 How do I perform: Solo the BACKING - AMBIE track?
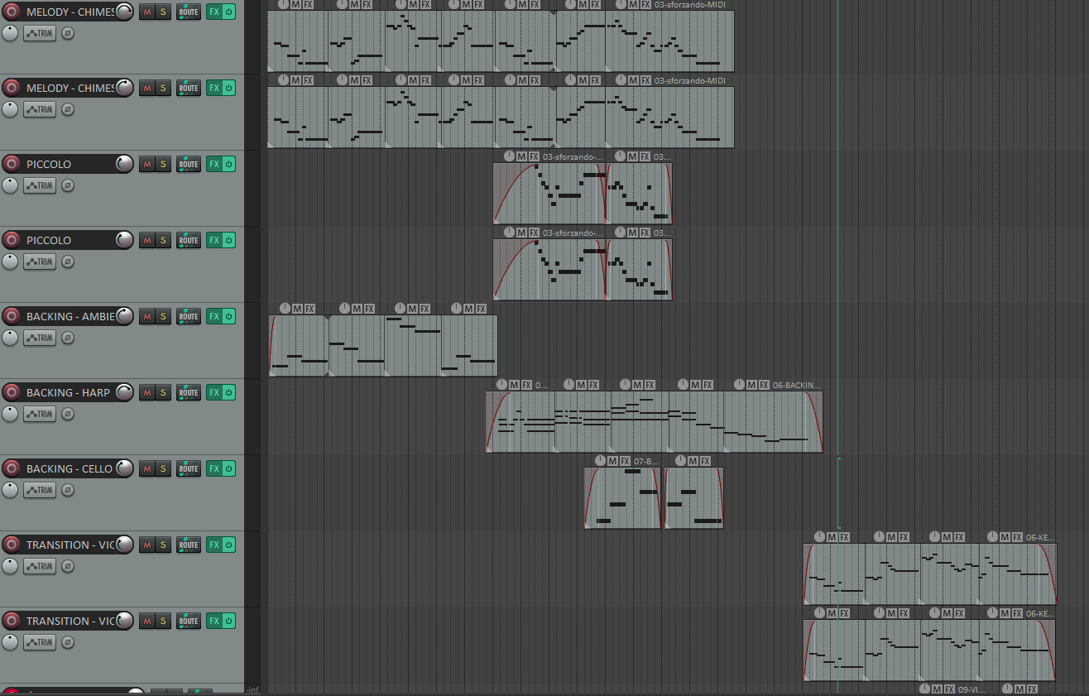162,316
